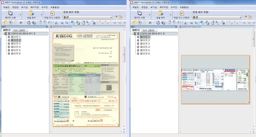The image size is (256, 137).
Task: Click the new batch folder icon in left window
Action: tap(5, 23)
